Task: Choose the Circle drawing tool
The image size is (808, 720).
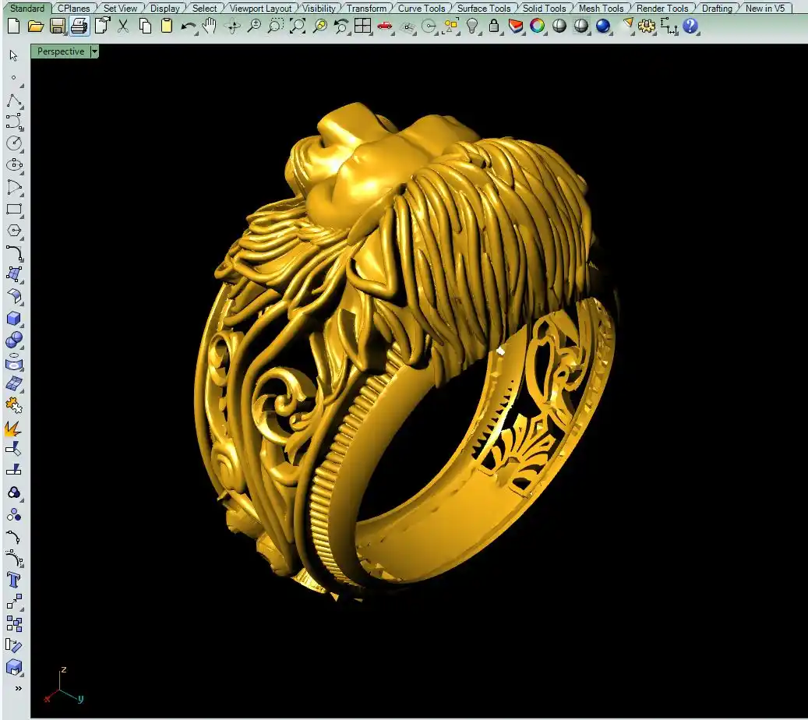Action: pyautogui.click(x=14, y=143)
